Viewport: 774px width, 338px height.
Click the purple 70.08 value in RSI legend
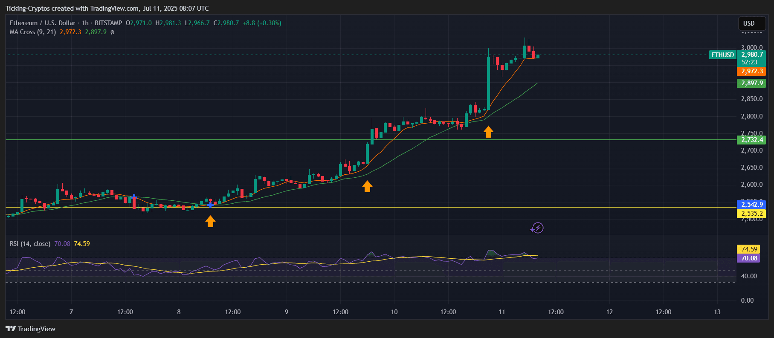62,244
